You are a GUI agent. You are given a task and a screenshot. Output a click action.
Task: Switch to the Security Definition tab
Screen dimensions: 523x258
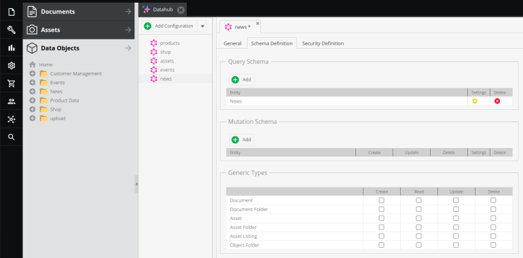click(323, 43)
